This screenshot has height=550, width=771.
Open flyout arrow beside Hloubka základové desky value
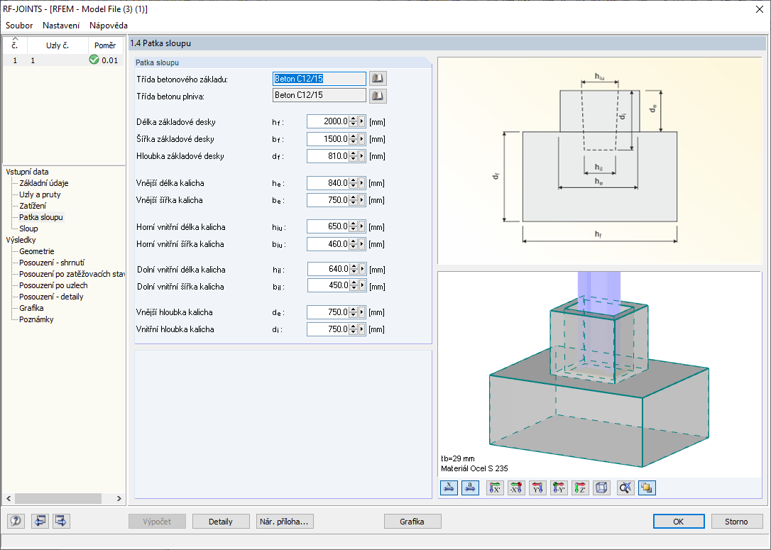point(362,156)
